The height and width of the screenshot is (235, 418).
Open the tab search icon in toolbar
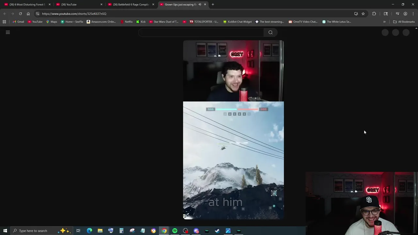pos(386,14)
